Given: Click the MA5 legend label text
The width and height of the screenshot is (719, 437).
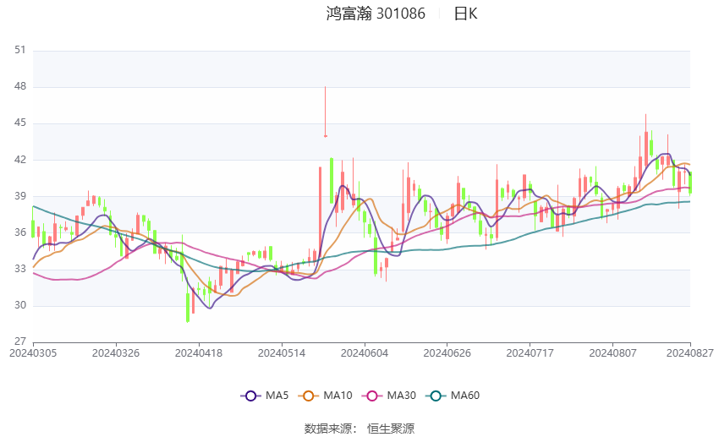Looking at the screenshot, I should pyautogui.click(x=277, y=396).
